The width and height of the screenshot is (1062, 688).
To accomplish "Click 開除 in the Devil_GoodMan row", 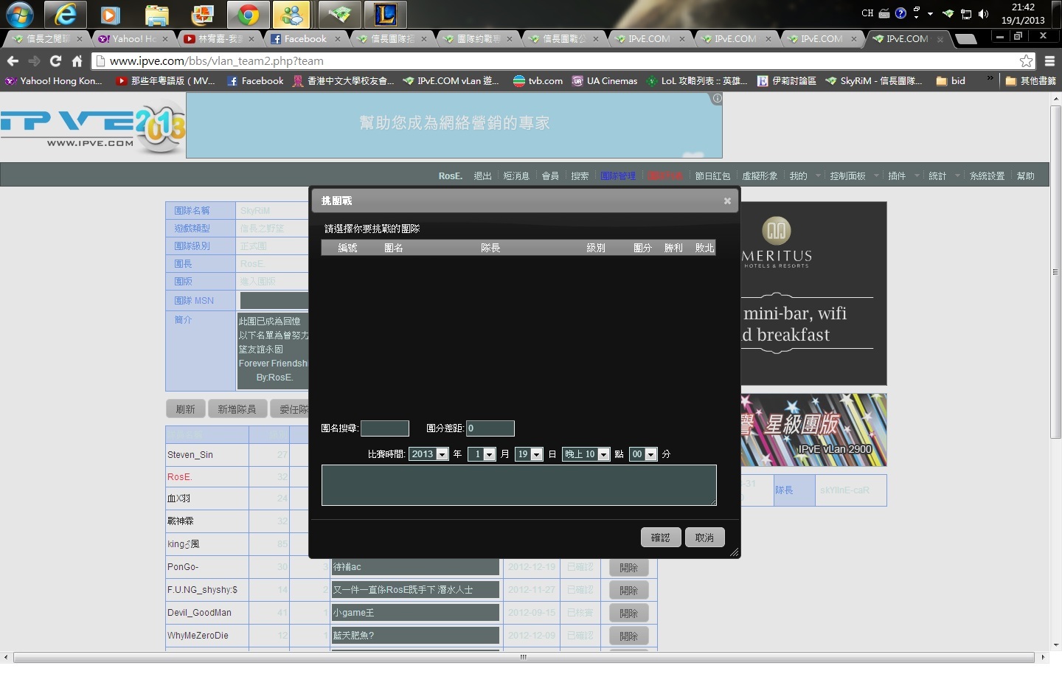I will click(x=628, y=614).
